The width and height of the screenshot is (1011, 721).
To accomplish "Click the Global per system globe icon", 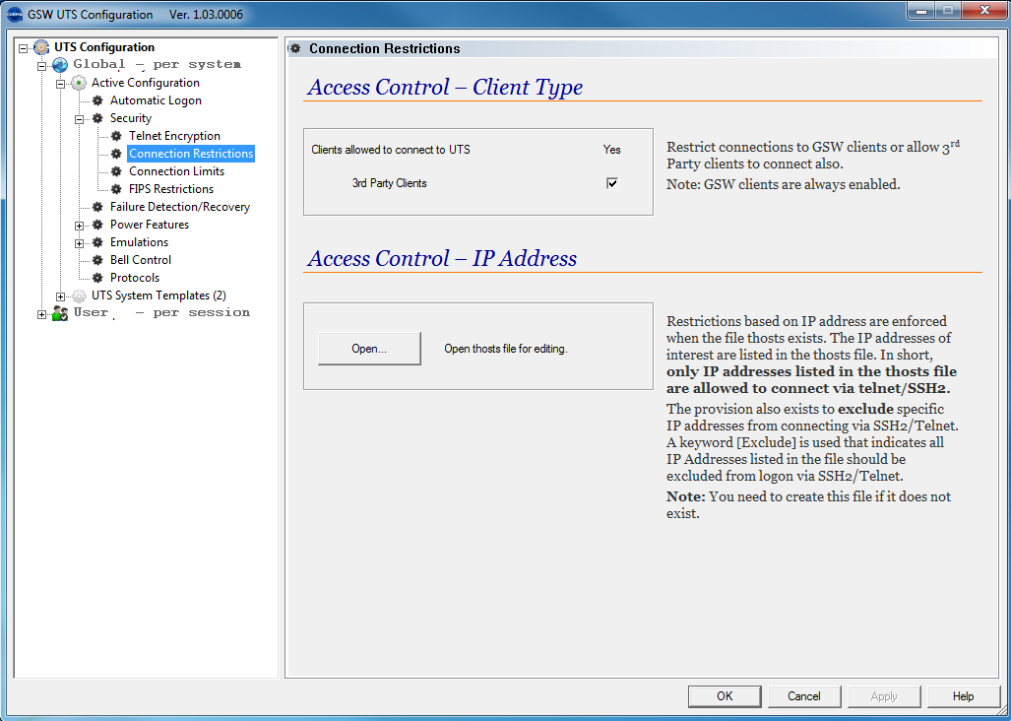I will [60, 64].
